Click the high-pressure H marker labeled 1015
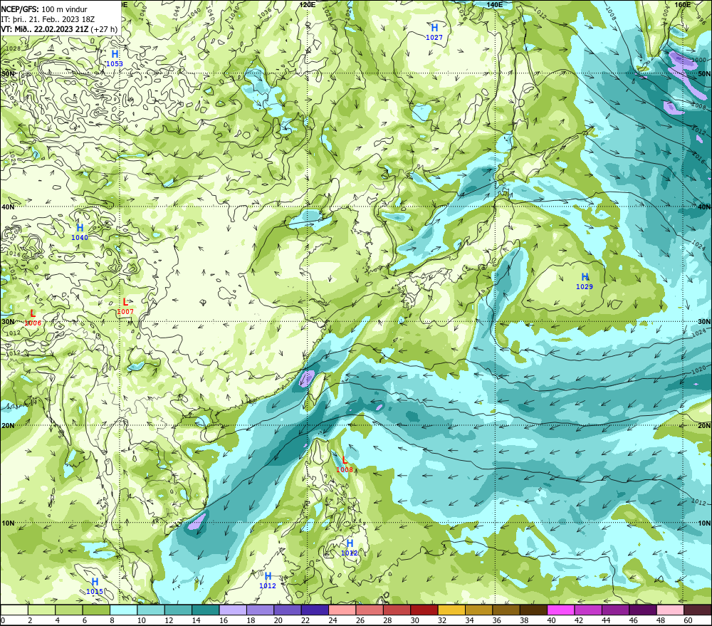 (x=95, y=582)
